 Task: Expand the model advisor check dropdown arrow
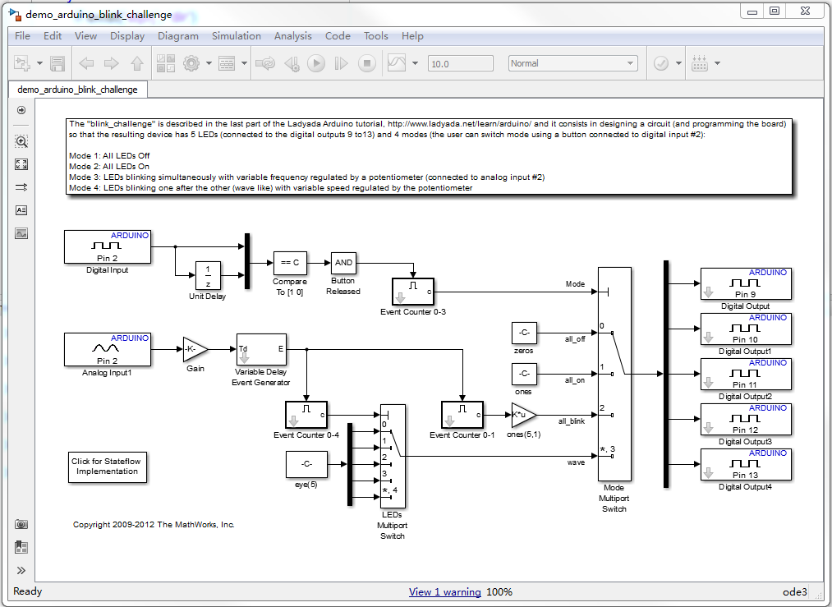point(678,63)
